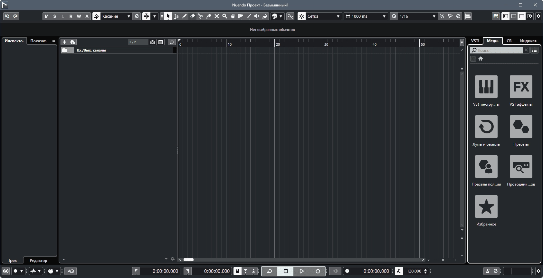The height and width of the screenshot is (278, 543).
Task: Open quantize preset dropdown '1/16'
Action: (x=417, y=16)
